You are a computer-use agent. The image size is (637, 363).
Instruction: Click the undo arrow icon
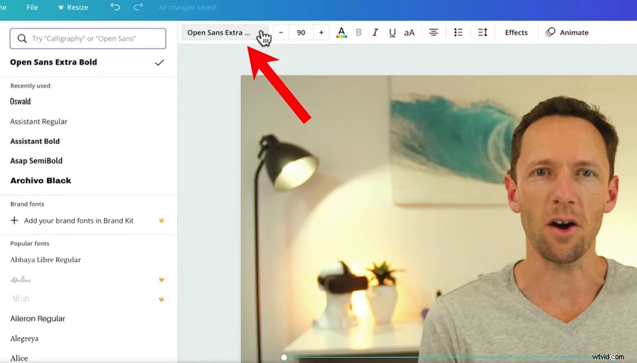coord(115,7)
